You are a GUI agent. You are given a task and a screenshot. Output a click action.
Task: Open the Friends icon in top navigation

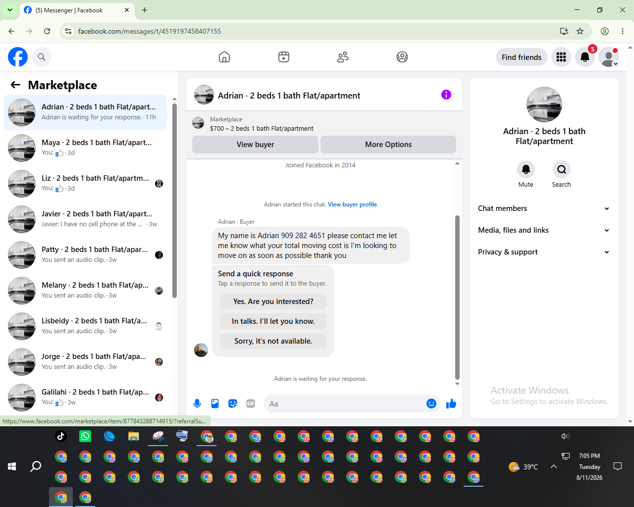pos(343,57)
